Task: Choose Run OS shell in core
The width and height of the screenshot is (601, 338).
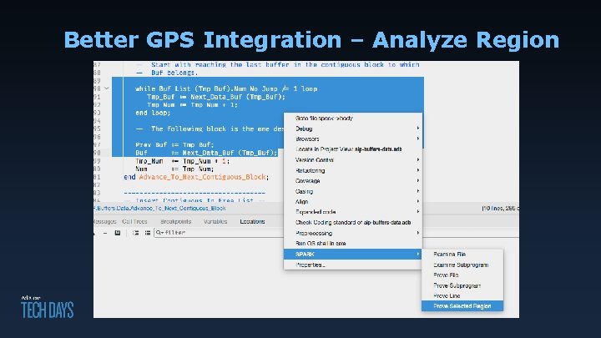Action: point(353,244)
